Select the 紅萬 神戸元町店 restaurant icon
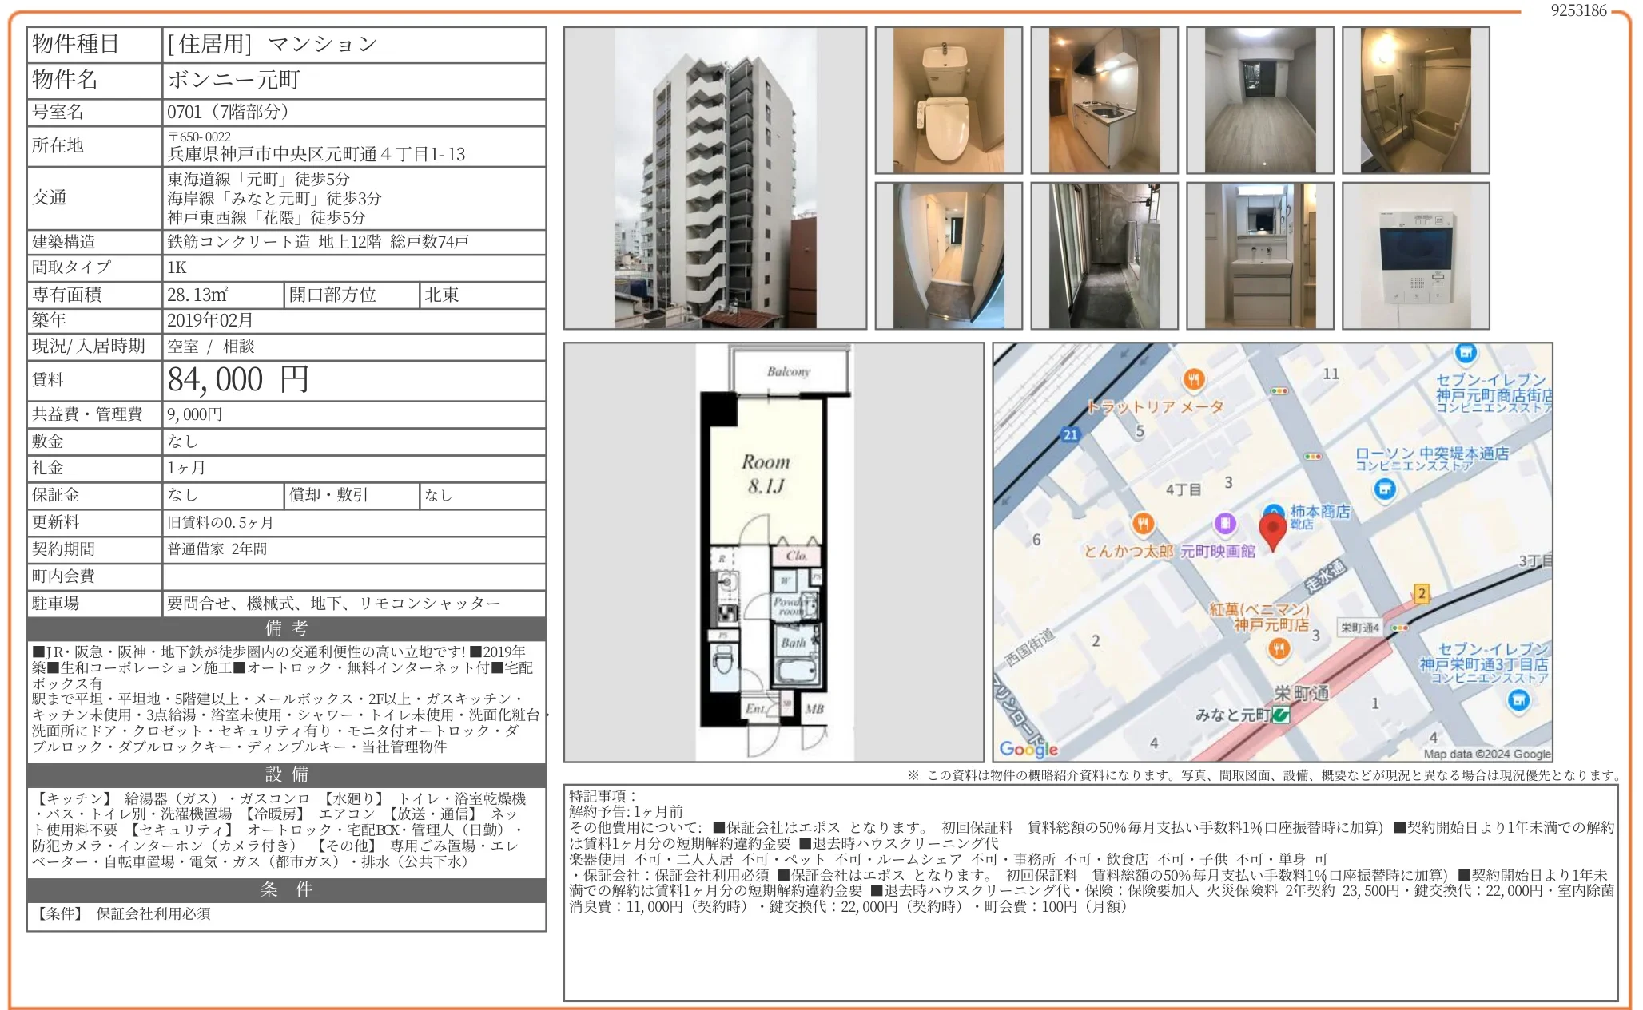 coord(1279,648)
